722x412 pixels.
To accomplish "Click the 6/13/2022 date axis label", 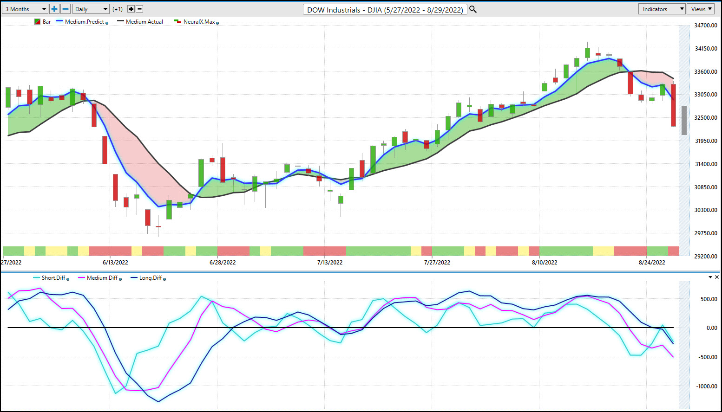I will point(115,262).
